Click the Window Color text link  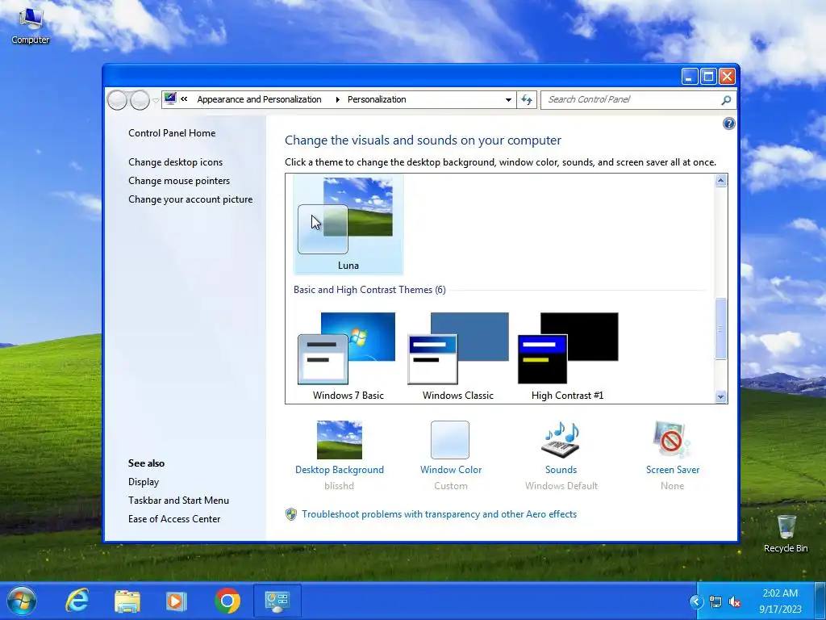pos(451,470)
